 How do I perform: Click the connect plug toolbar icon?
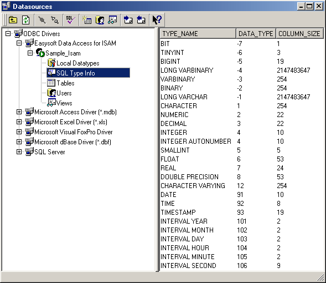(42, 20)
